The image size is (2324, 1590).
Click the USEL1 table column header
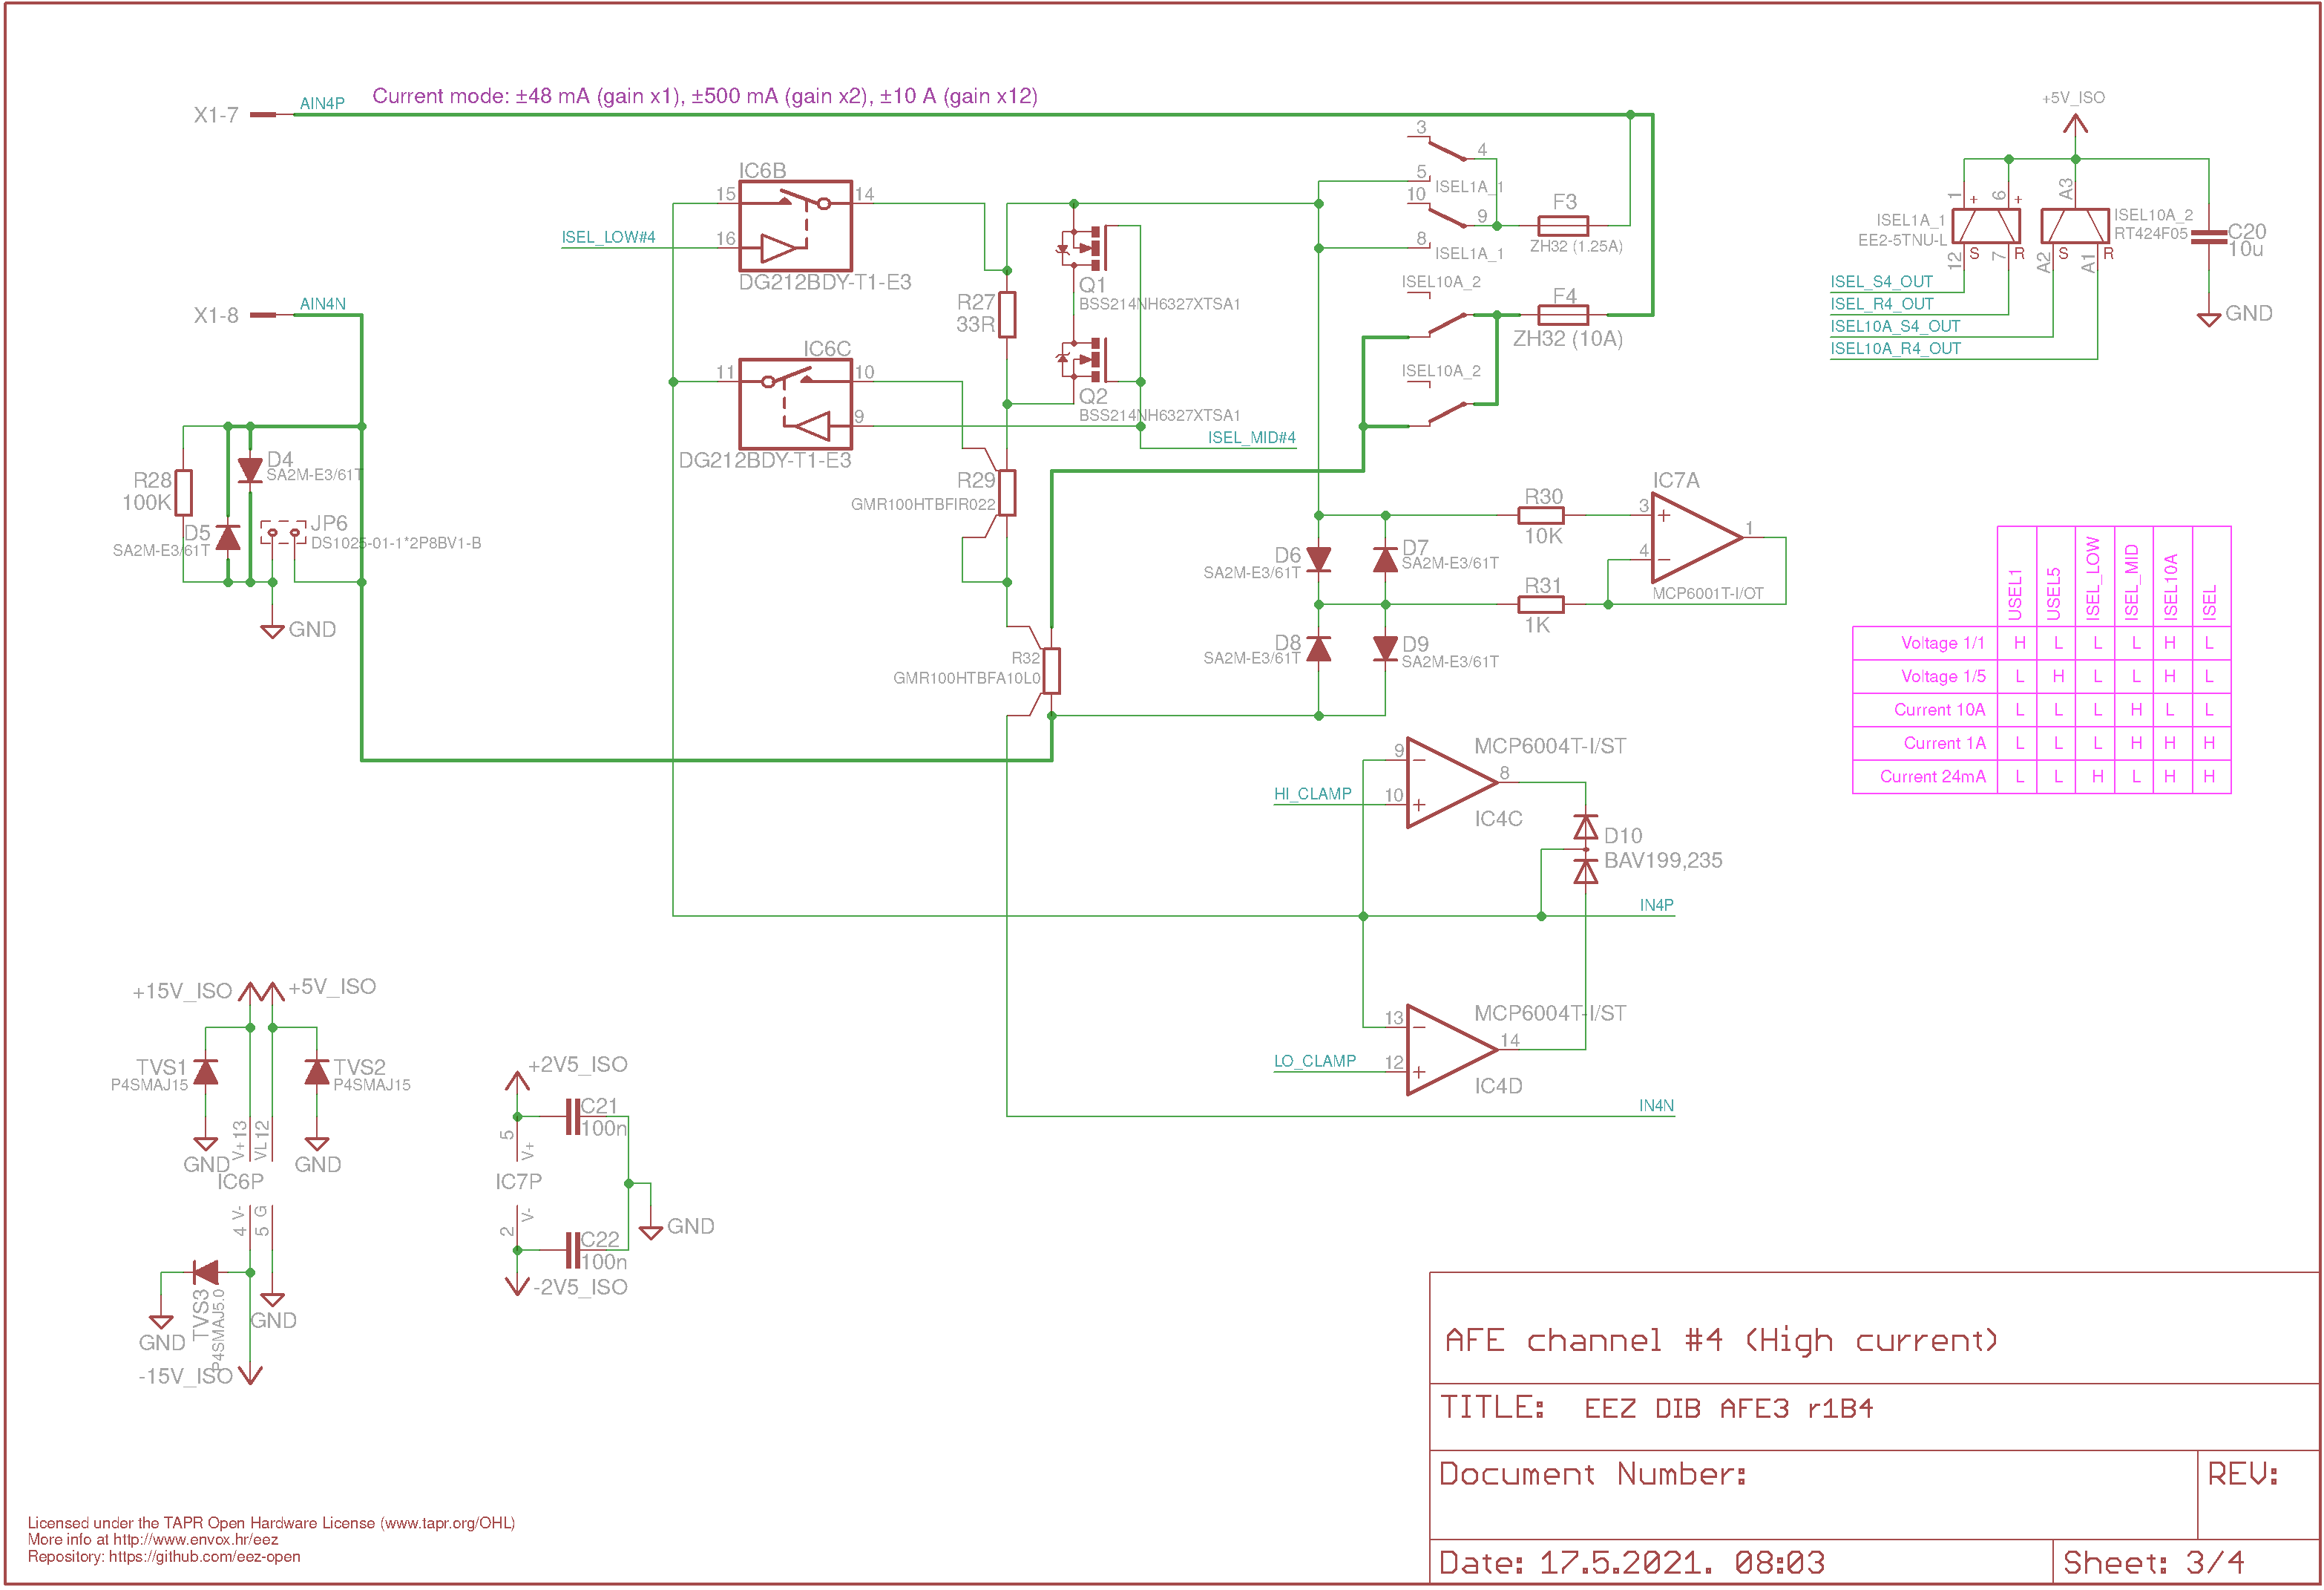[2015, 595]
